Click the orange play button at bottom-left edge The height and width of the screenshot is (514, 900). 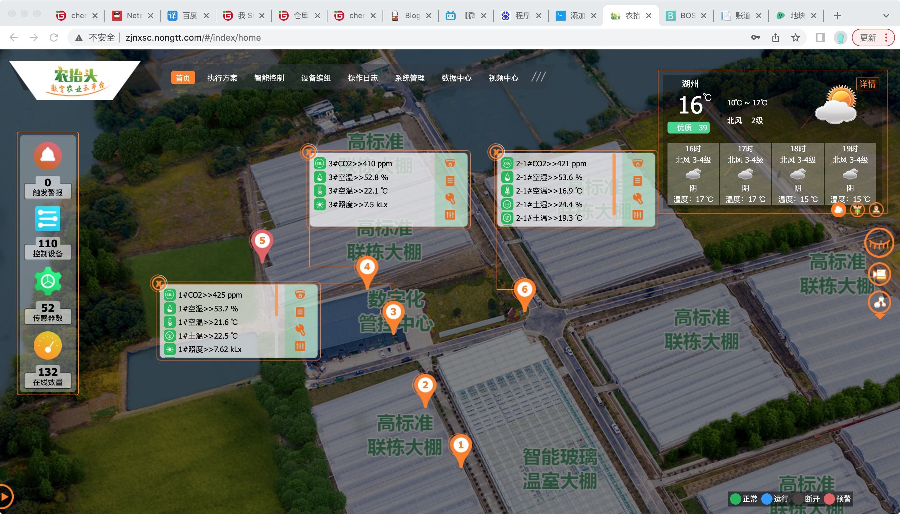point(5,496)
